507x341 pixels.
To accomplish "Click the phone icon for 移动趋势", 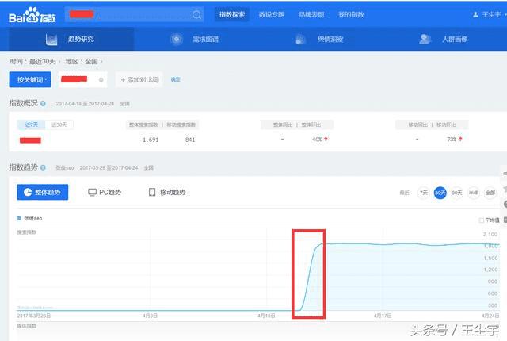I will (152, 192).
